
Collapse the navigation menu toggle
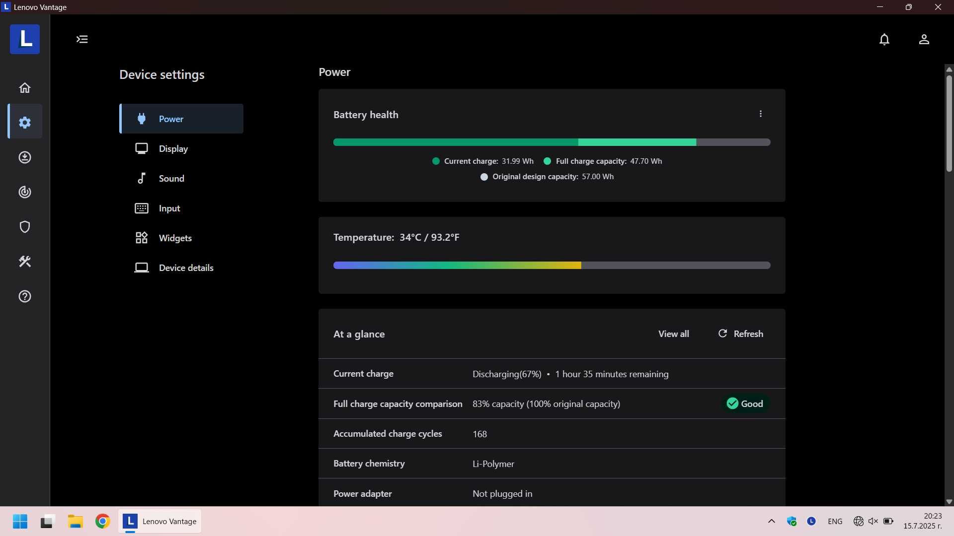[82, 39]
